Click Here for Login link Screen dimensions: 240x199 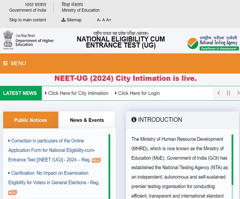139,93
